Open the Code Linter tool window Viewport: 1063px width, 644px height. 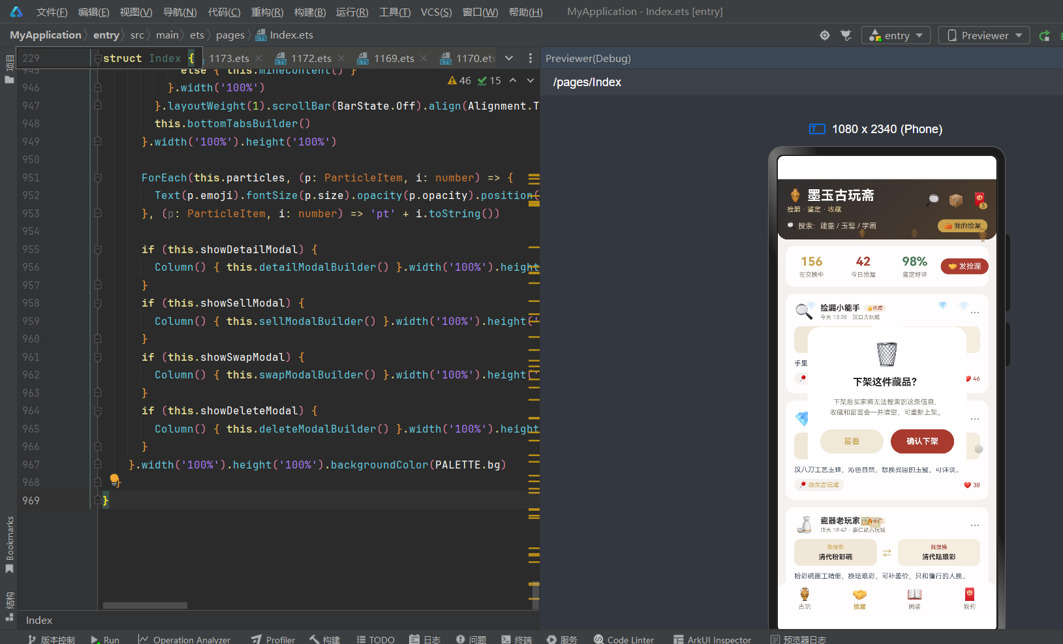[624, 639]
